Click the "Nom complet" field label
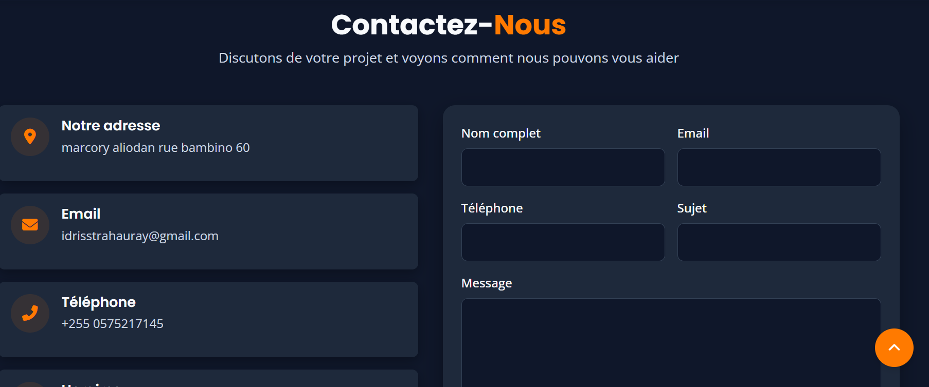The height and width of the screenshot is (387, 929). click(x=501, y=133)
